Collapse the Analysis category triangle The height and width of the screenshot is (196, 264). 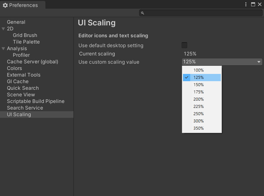(x=3, y=49)
